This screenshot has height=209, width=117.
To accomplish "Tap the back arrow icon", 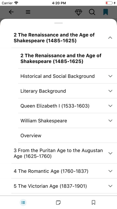I will pos(11,12).
